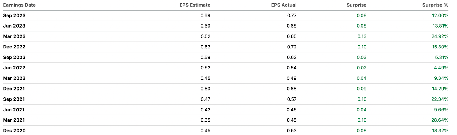The height and width of the screenshot is (135, 457).
Task: Select the Sep 2023 earnings date
Action: (x=14, y=15)
